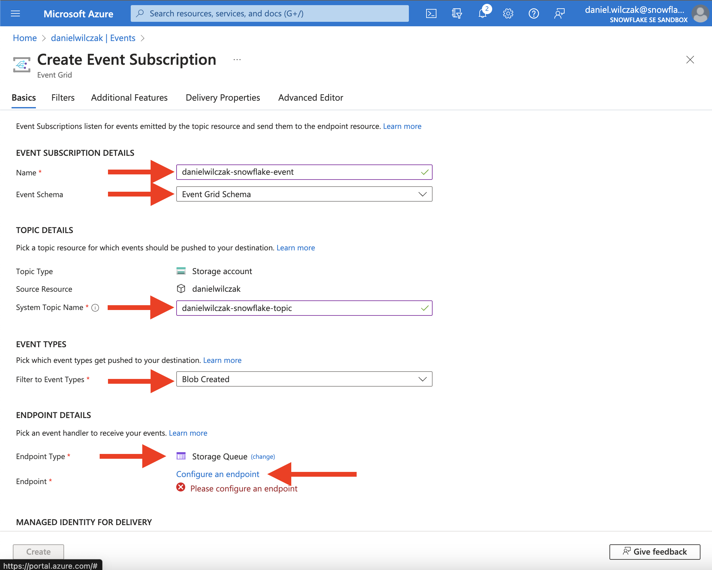712x570 pixels.
Task: Switch to the Basics tab
Action: (24, 98)
